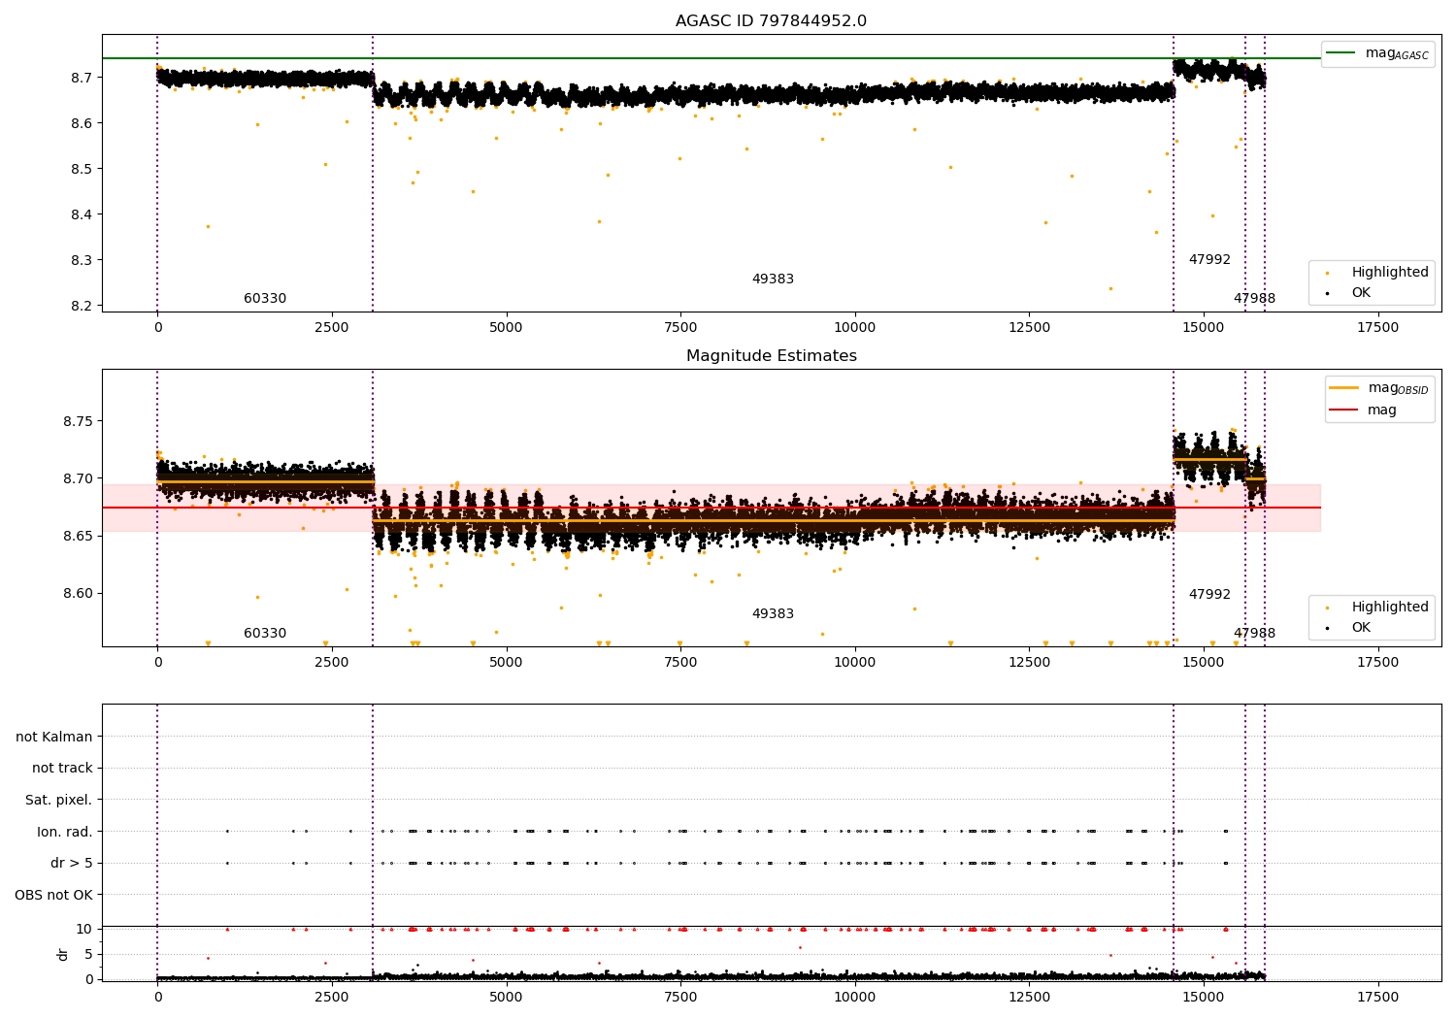Click the title AGASC ID 797844952.0

point(771,21)
